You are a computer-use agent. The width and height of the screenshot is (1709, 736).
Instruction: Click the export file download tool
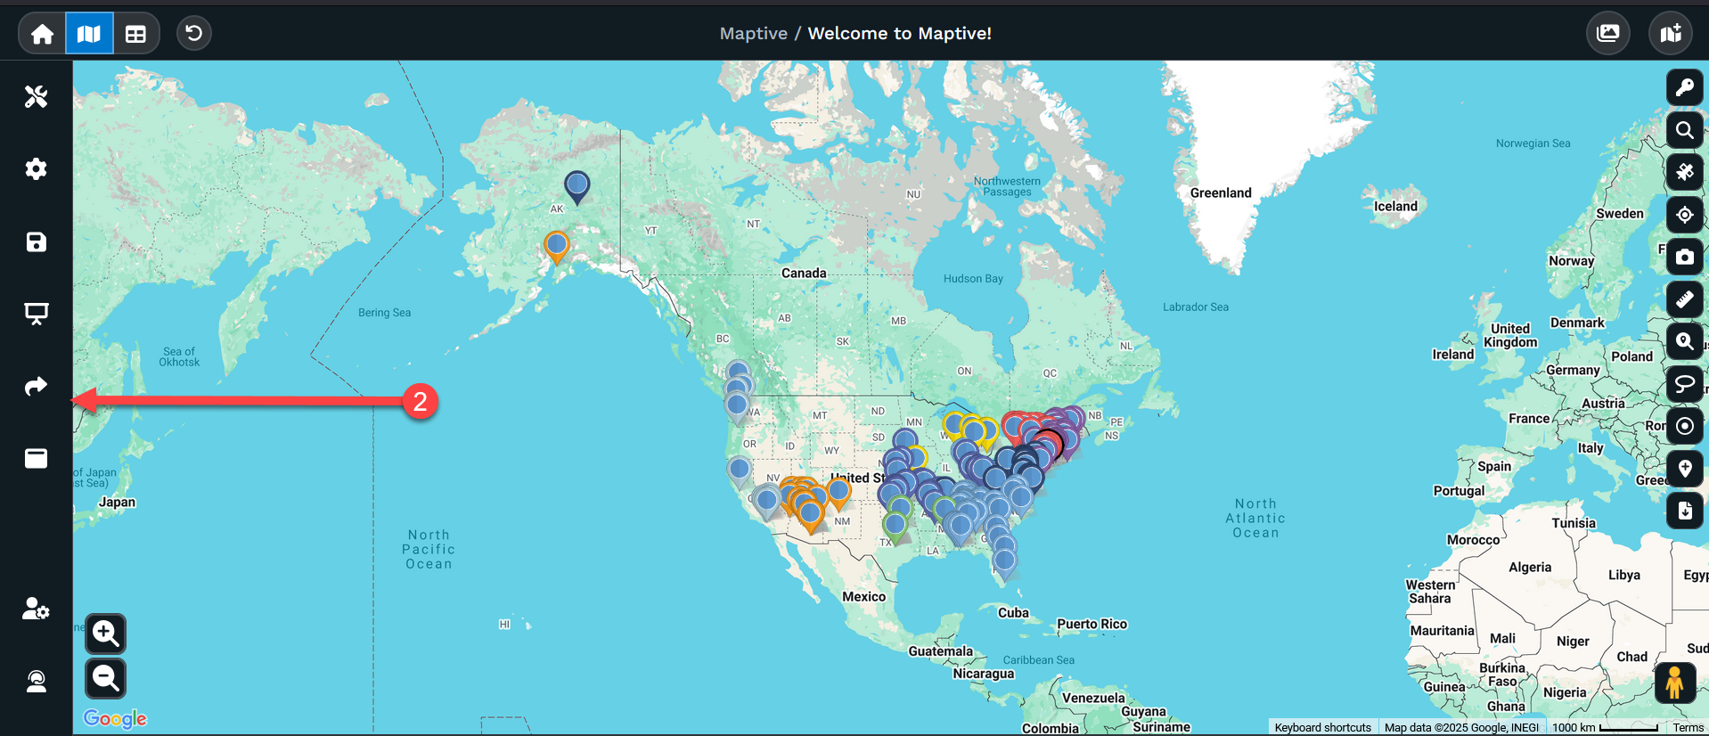1685,511
